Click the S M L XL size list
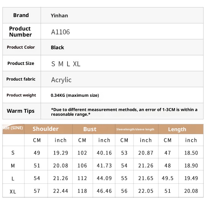 click(66, 64)
